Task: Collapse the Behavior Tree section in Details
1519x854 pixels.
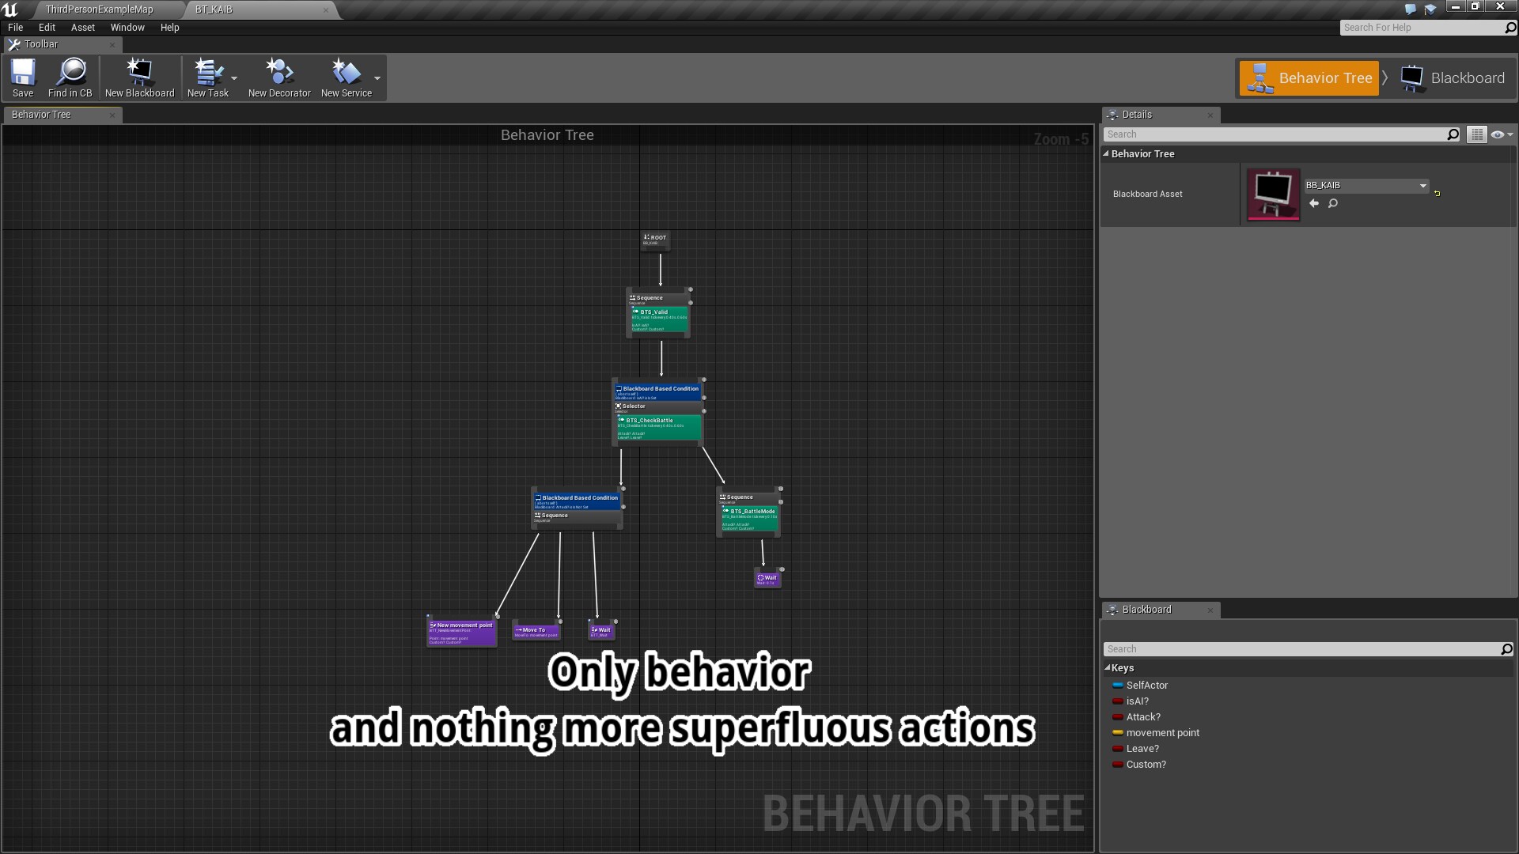Action: 1105,153
